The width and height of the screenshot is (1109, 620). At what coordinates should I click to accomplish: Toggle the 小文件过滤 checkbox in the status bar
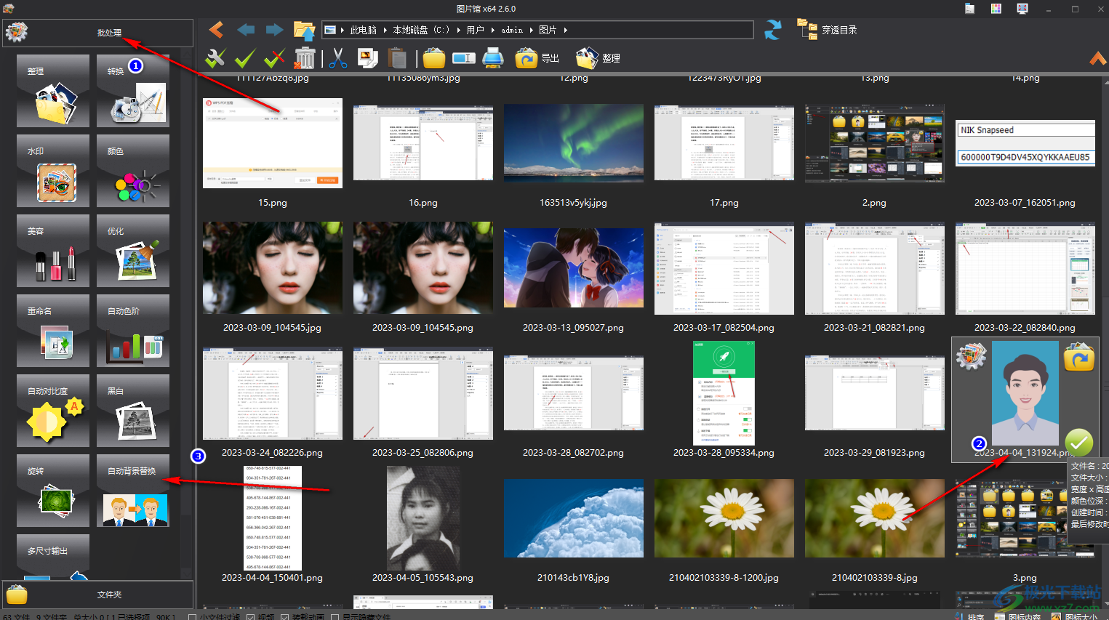[x=192, y=616]
